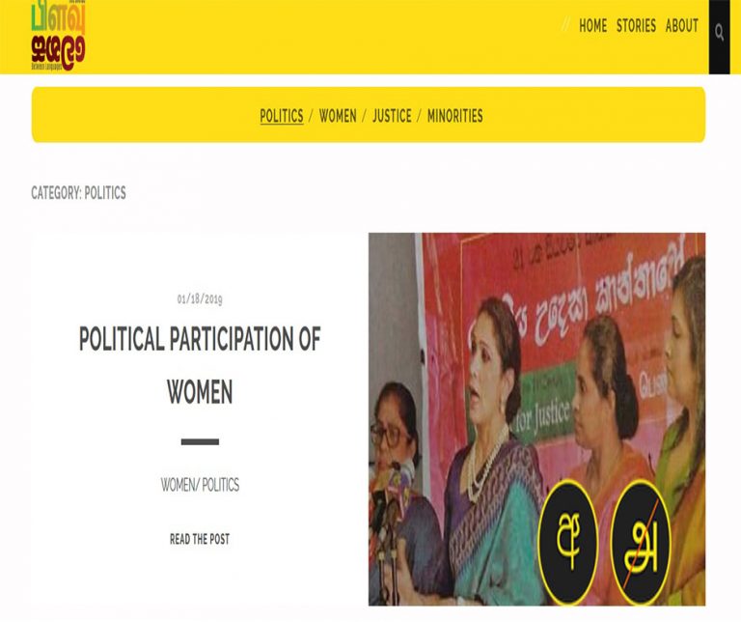Click the dark bar under the headline
Viewport: 741px width, 622px height.
200,441
